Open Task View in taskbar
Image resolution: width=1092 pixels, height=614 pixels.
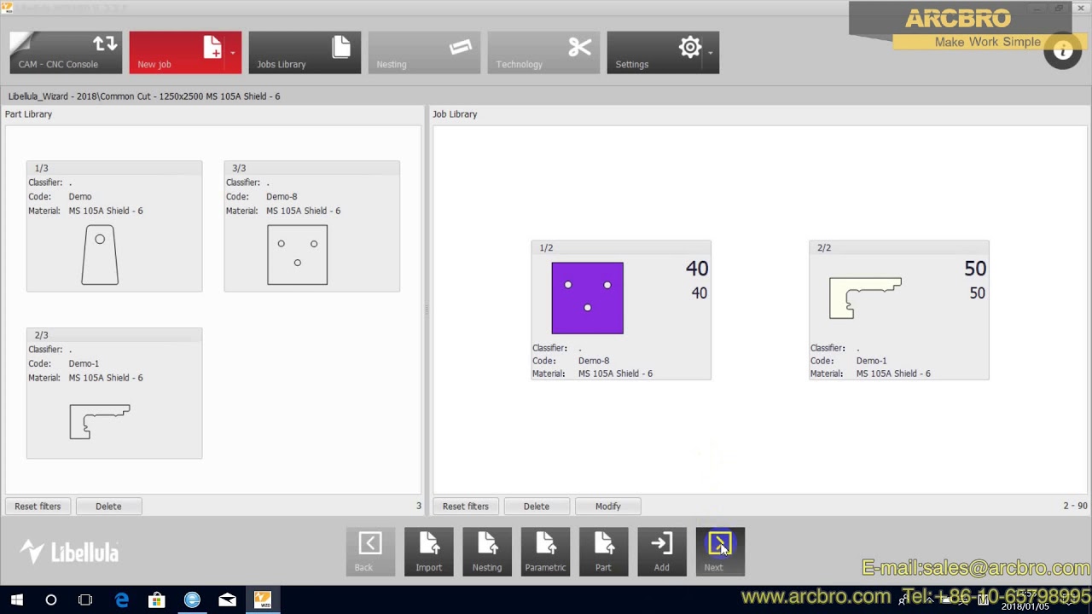(x=85, y=600)
